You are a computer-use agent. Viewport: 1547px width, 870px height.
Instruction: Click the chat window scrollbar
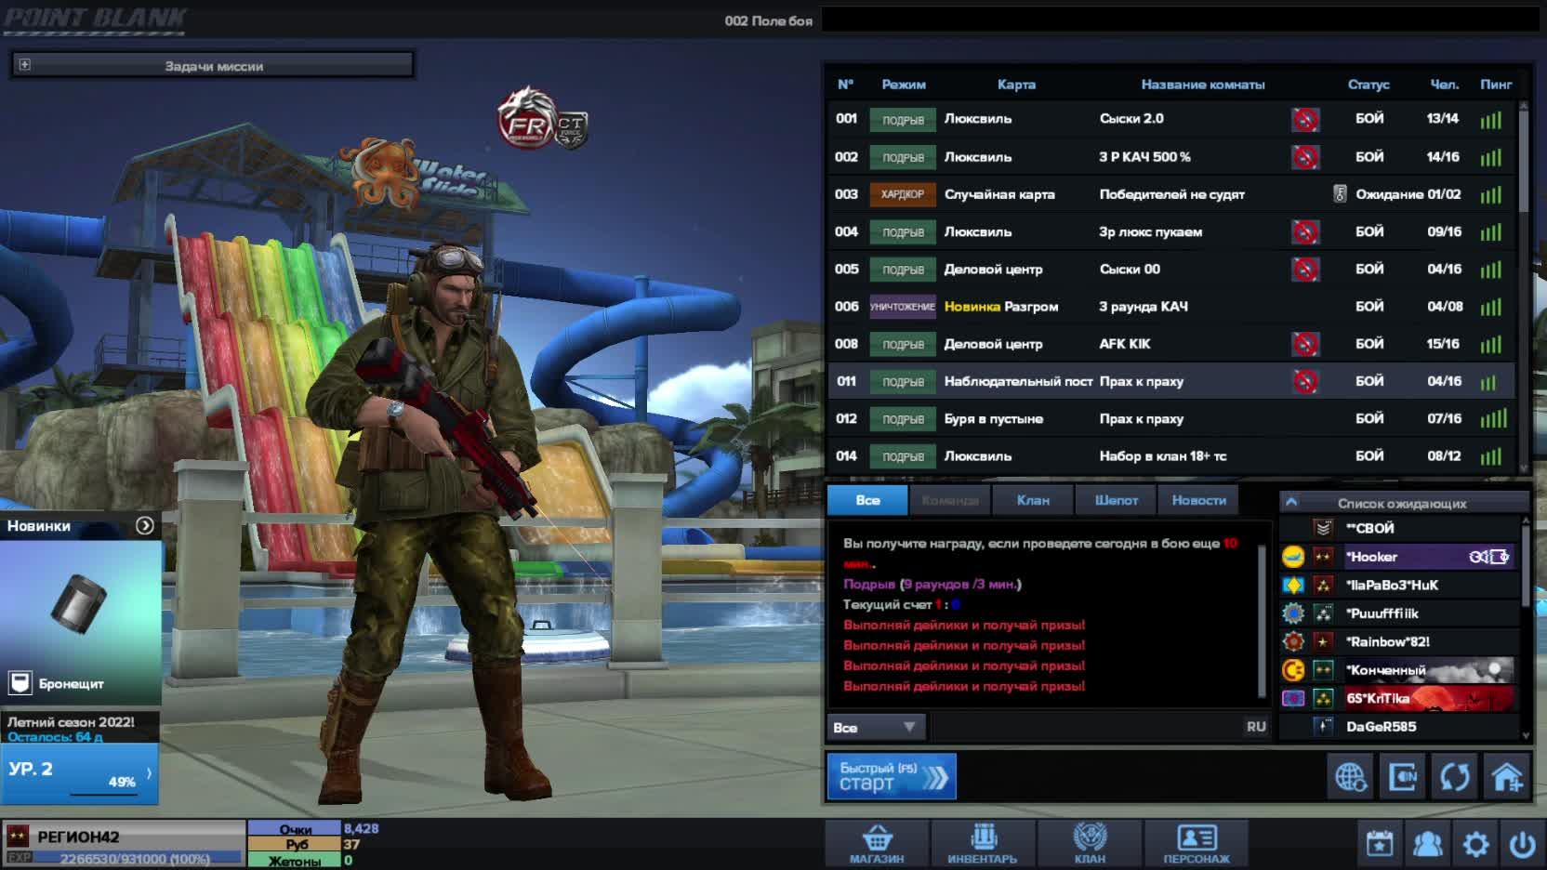pyautogui.click(x=1262, y=620)
